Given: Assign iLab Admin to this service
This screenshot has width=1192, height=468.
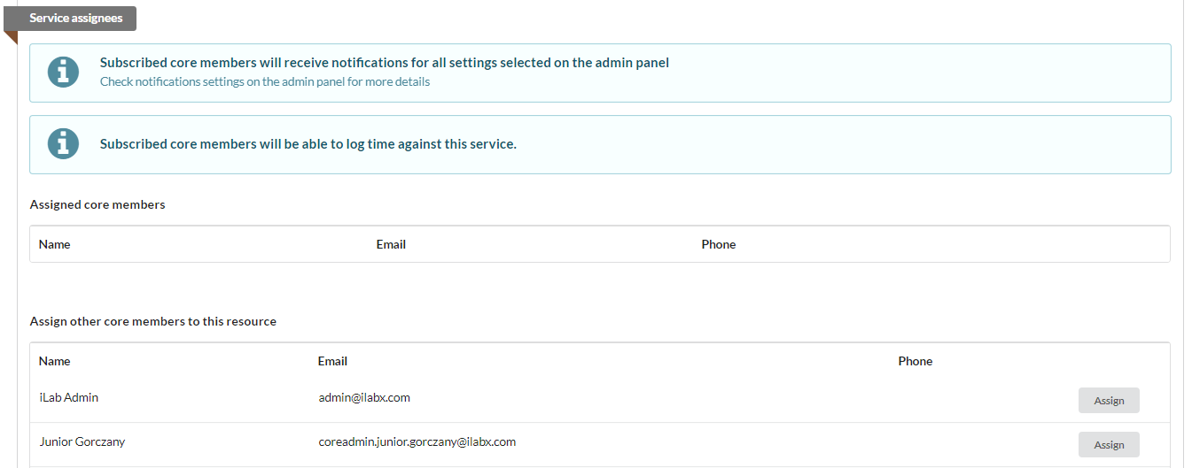Looking at the screenshot, I should 1108,401.
